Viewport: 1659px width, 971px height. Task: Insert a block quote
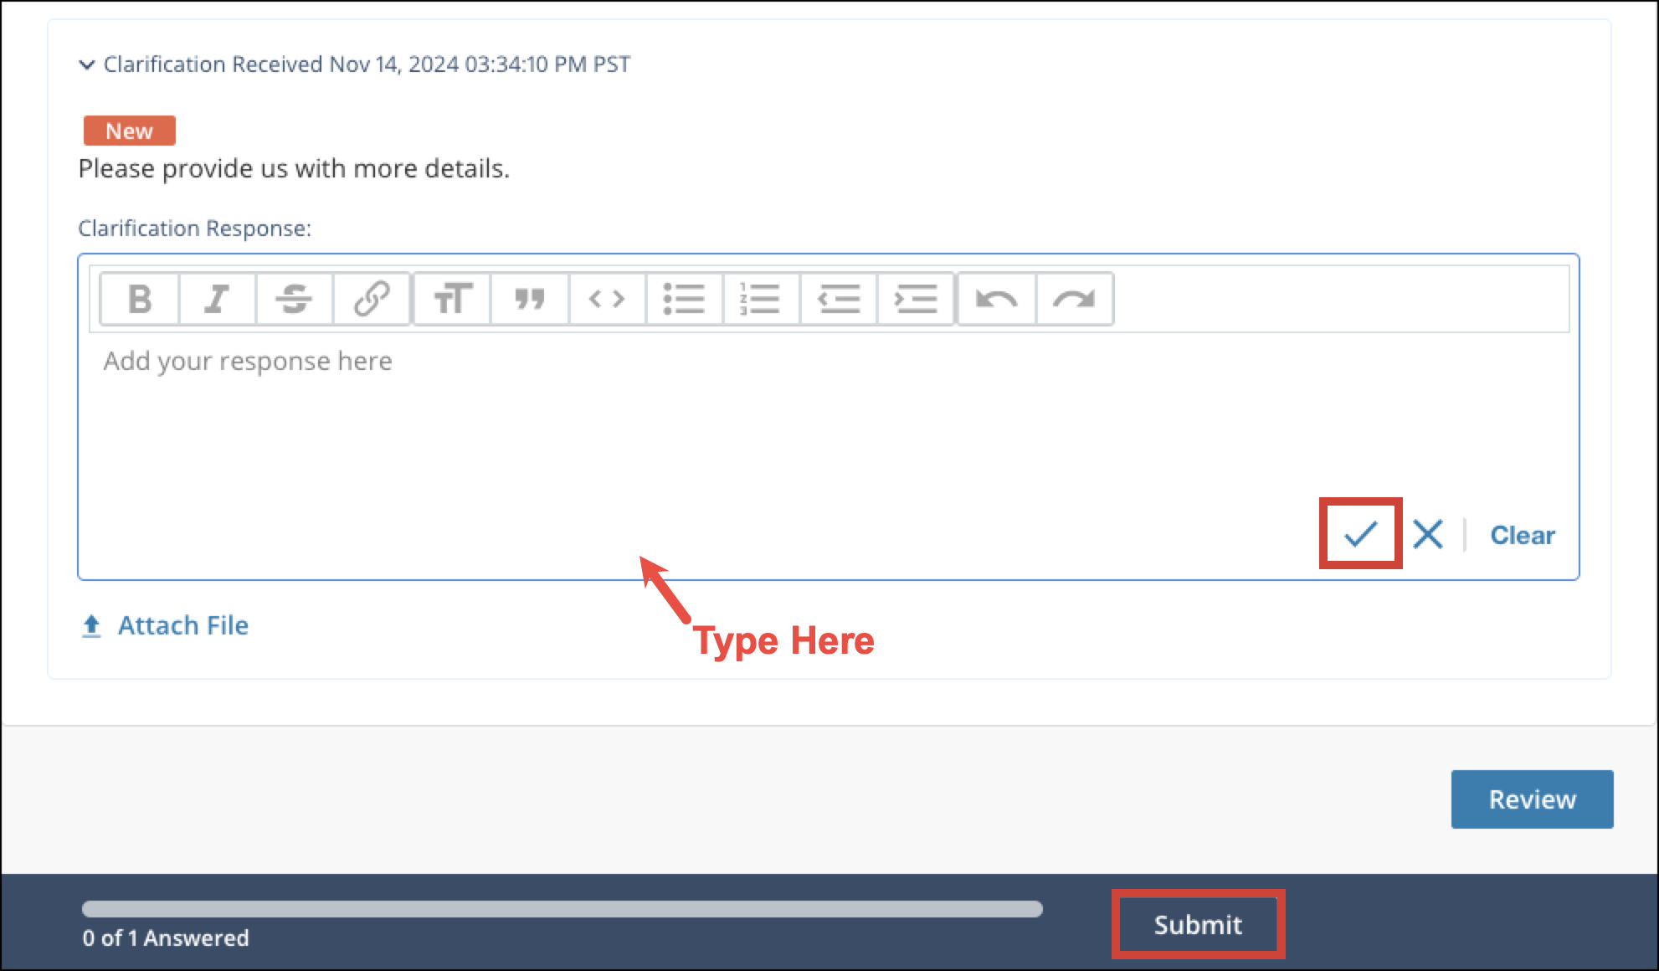click(x=530, y=299)
